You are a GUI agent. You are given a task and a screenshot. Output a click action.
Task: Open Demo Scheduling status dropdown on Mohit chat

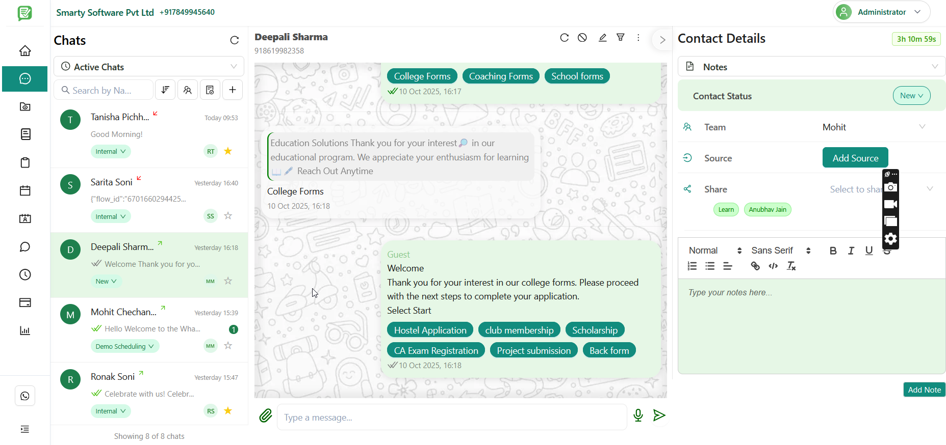(x=125, y=346)
